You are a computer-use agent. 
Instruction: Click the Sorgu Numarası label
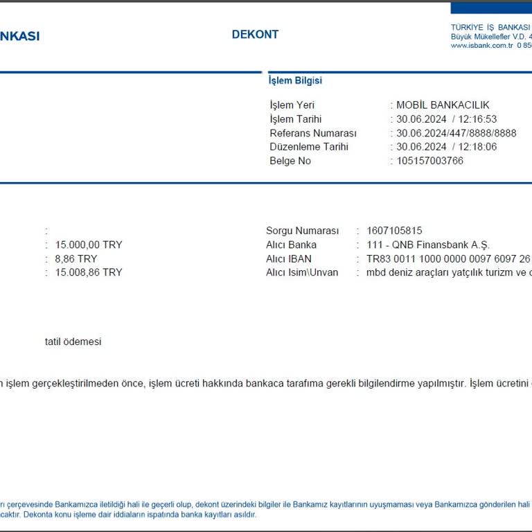coord(302,231)
